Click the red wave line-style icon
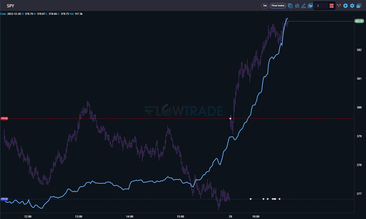Image resolution: width=366 pixels, height=219 pixels. 332,6
